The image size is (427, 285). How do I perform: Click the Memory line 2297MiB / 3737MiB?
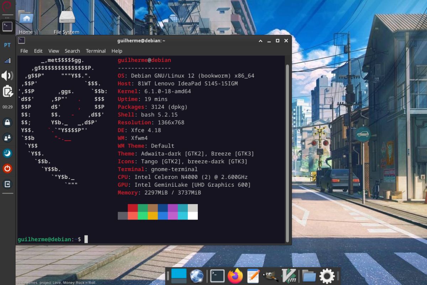click(159, 193)
